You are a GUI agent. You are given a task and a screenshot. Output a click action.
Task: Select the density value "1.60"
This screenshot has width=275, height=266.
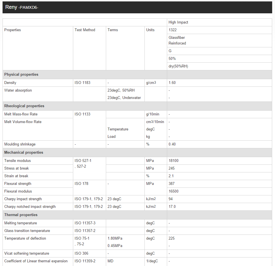172,83
